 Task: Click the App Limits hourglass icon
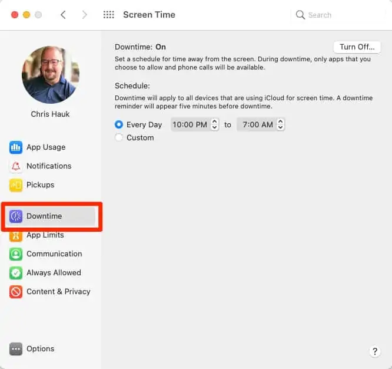tap(16, 236)
